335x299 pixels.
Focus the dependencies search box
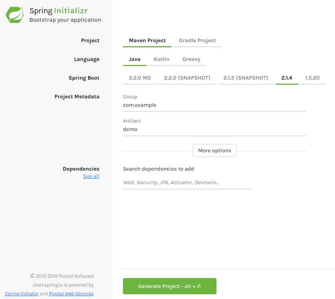point(187,183)
